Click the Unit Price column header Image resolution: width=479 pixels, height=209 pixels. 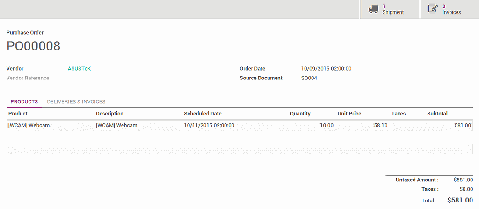click(x=349, y=114)
